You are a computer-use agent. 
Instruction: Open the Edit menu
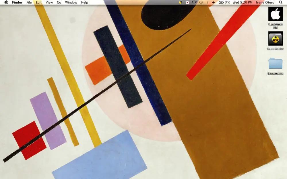coord(39,2)
